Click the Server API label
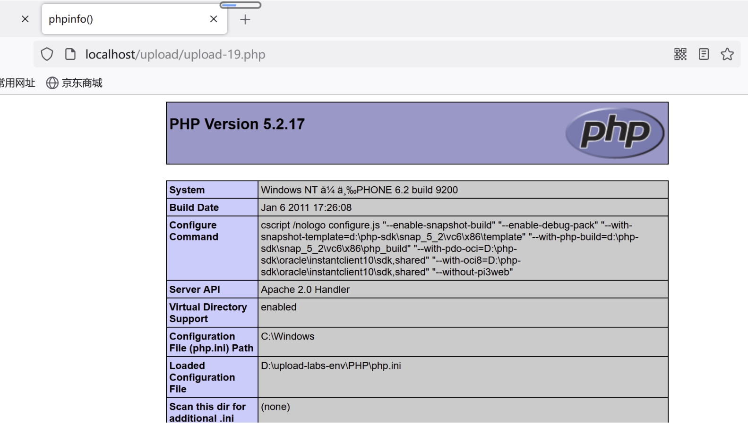 pos(195,289)
